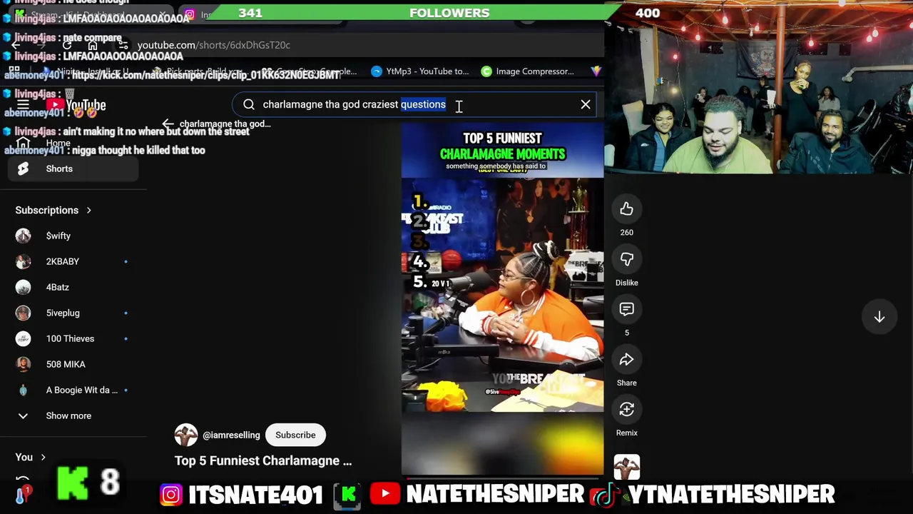Click the Dislike thumbs-down icon
Viewport: 913px width, 514px height.
tap(626, 259)
